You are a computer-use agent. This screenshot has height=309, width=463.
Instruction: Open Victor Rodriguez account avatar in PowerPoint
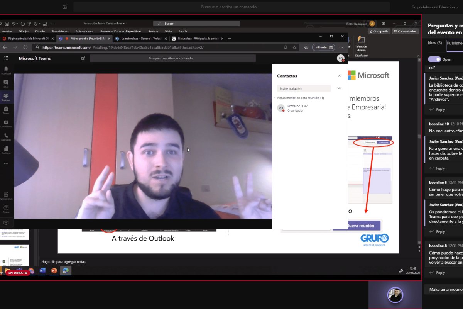pyautogui.click(x=372, y=24)
